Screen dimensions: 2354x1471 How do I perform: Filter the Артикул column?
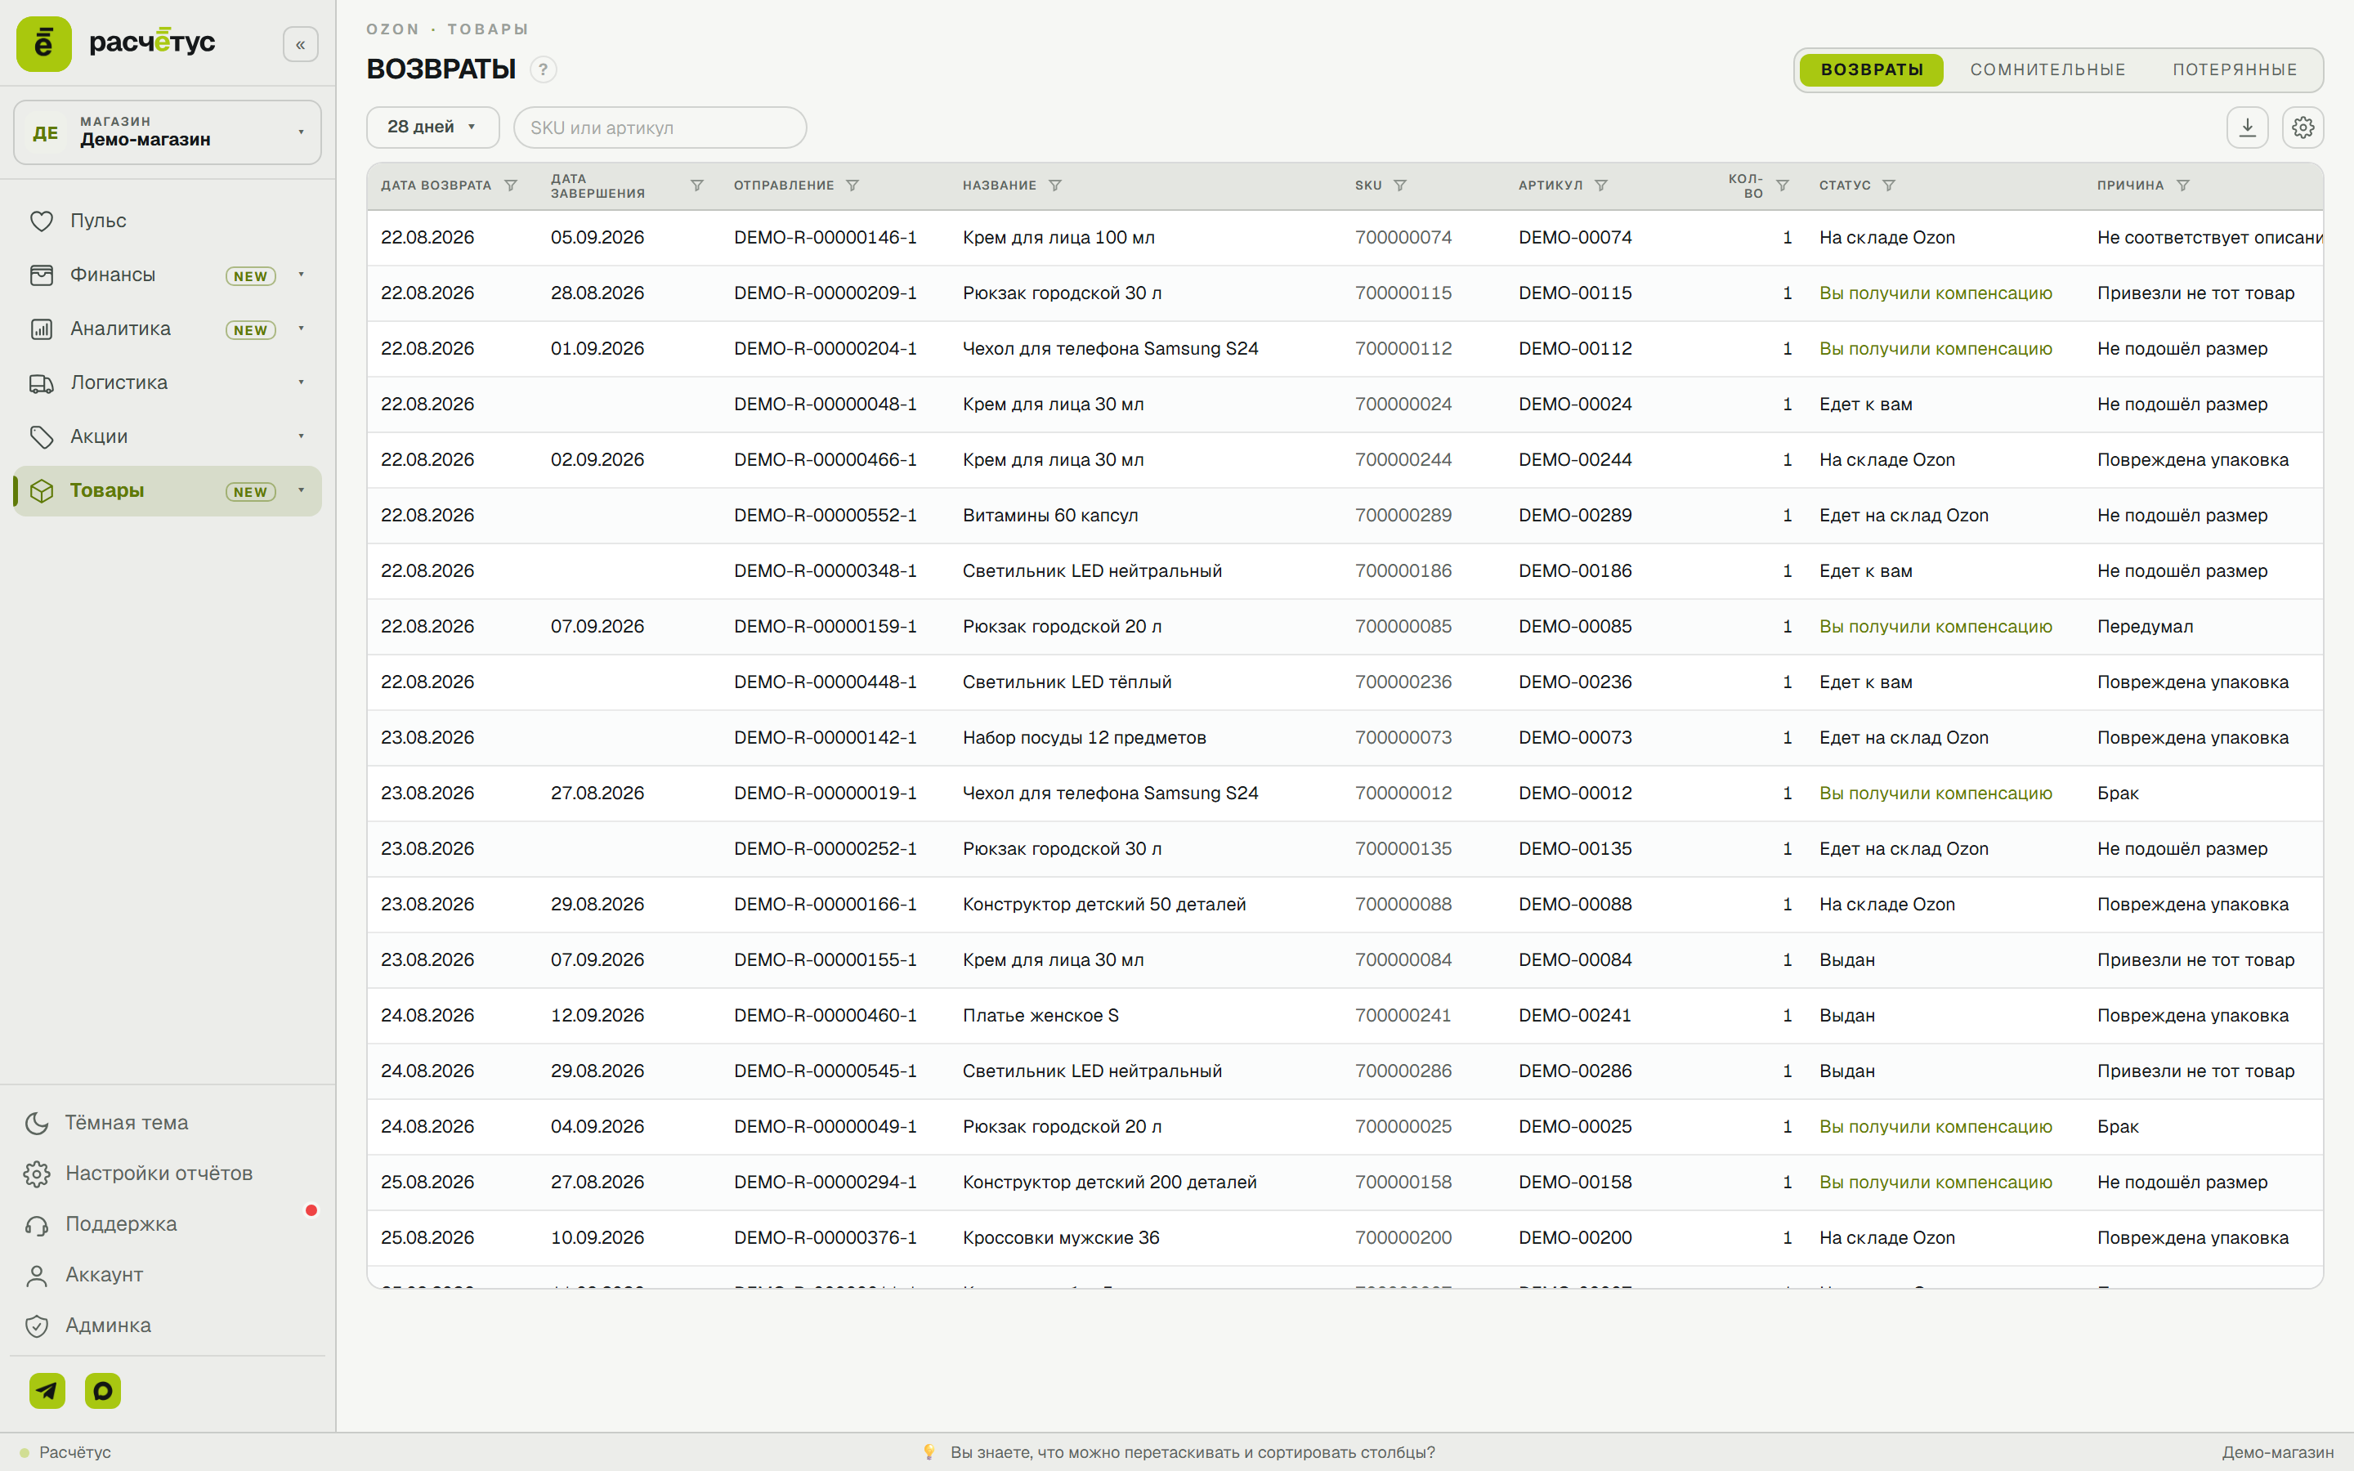(x=1601, y=186)
